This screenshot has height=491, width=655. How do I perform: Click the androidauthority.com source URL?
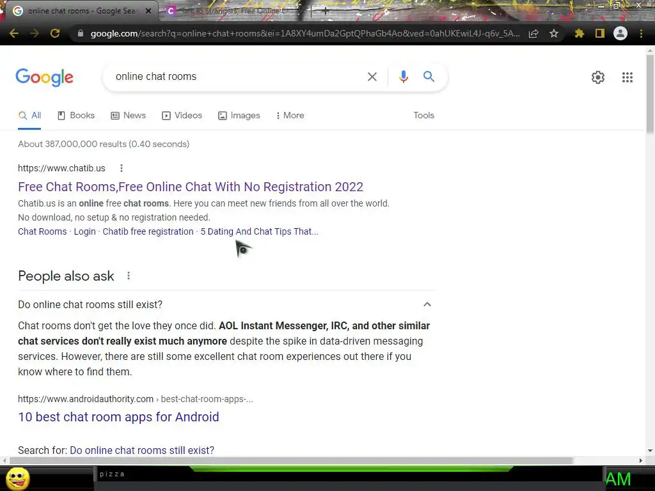tap(86, 399)
